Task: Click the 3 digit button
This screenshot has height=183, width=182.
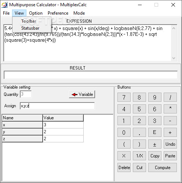Action: pos(155,121)
